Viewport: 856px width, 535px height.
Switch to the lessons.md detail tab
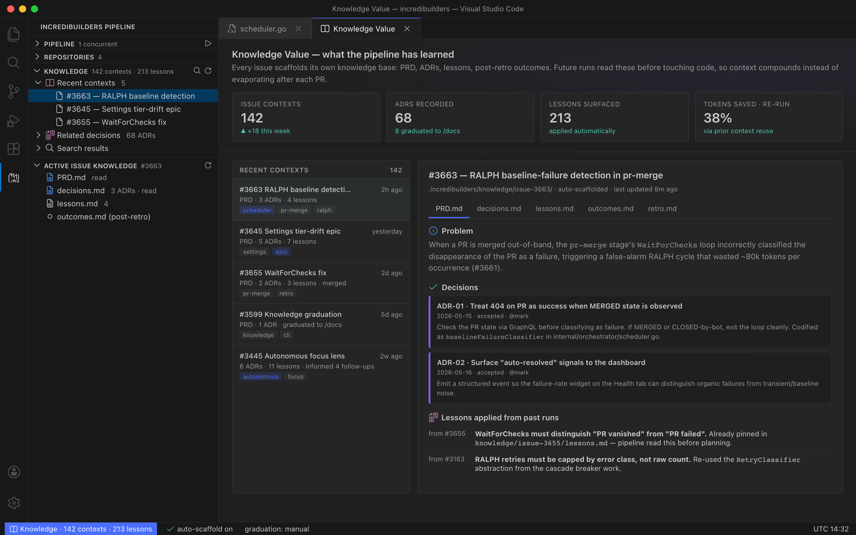point(554,209)
